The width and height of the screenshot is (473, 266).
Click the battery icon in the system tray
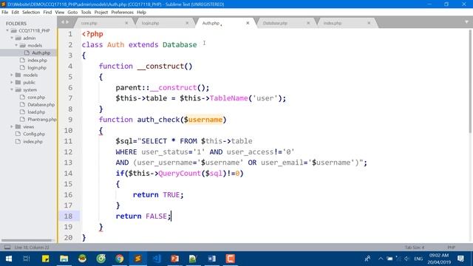pos(389,259)
